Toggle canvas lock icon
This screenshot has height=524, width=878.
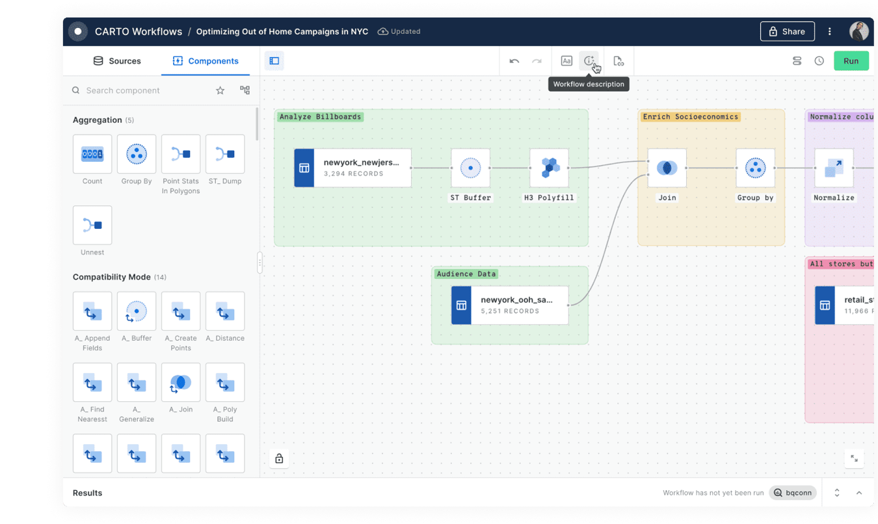279,458
